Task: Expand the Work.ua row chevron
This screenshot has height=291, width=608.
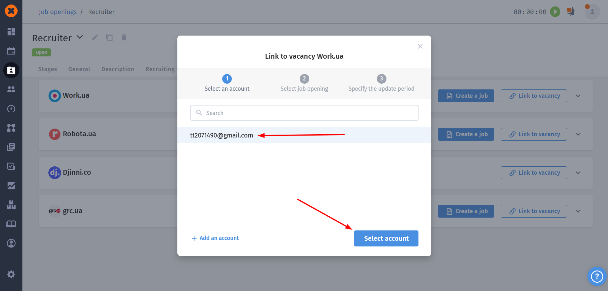Action: click(x=578, y=96)
